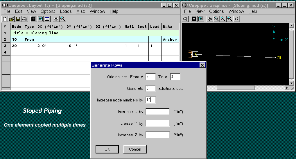Click the Generate additional sets field

coord(151,88)
